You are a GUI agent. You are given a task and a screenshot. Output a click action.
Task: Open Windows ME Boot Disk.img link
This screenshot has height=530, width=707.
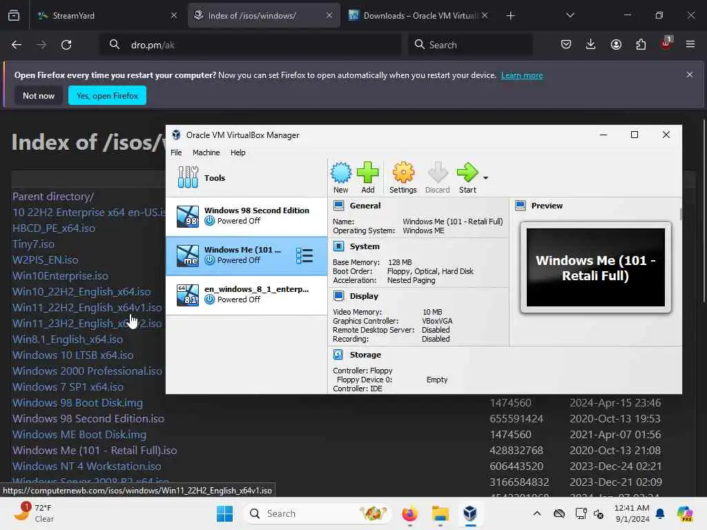pos(79,435)
